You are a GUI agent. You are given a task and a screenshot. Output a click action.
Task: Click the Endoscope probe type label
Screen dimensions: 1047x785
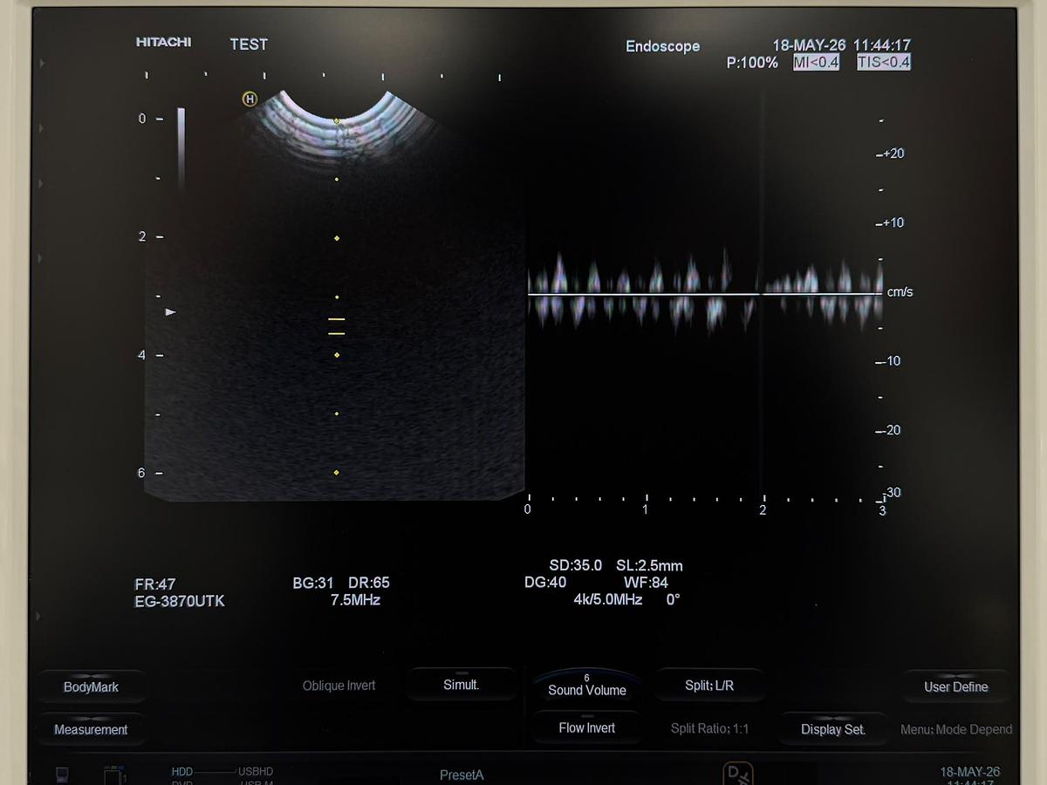tap(663, 46)
